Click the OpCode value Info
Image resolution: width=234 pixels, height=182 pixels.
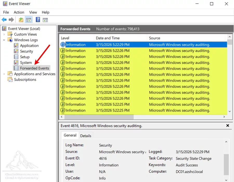click(x=102, y=178)
